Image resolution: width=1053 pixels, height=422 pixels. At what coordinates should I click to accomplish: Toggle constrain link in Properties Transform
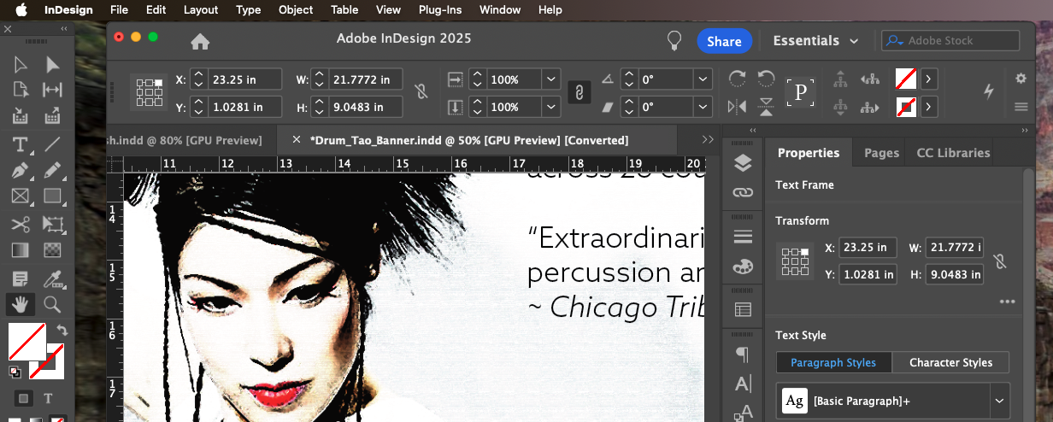point(1000,261)
